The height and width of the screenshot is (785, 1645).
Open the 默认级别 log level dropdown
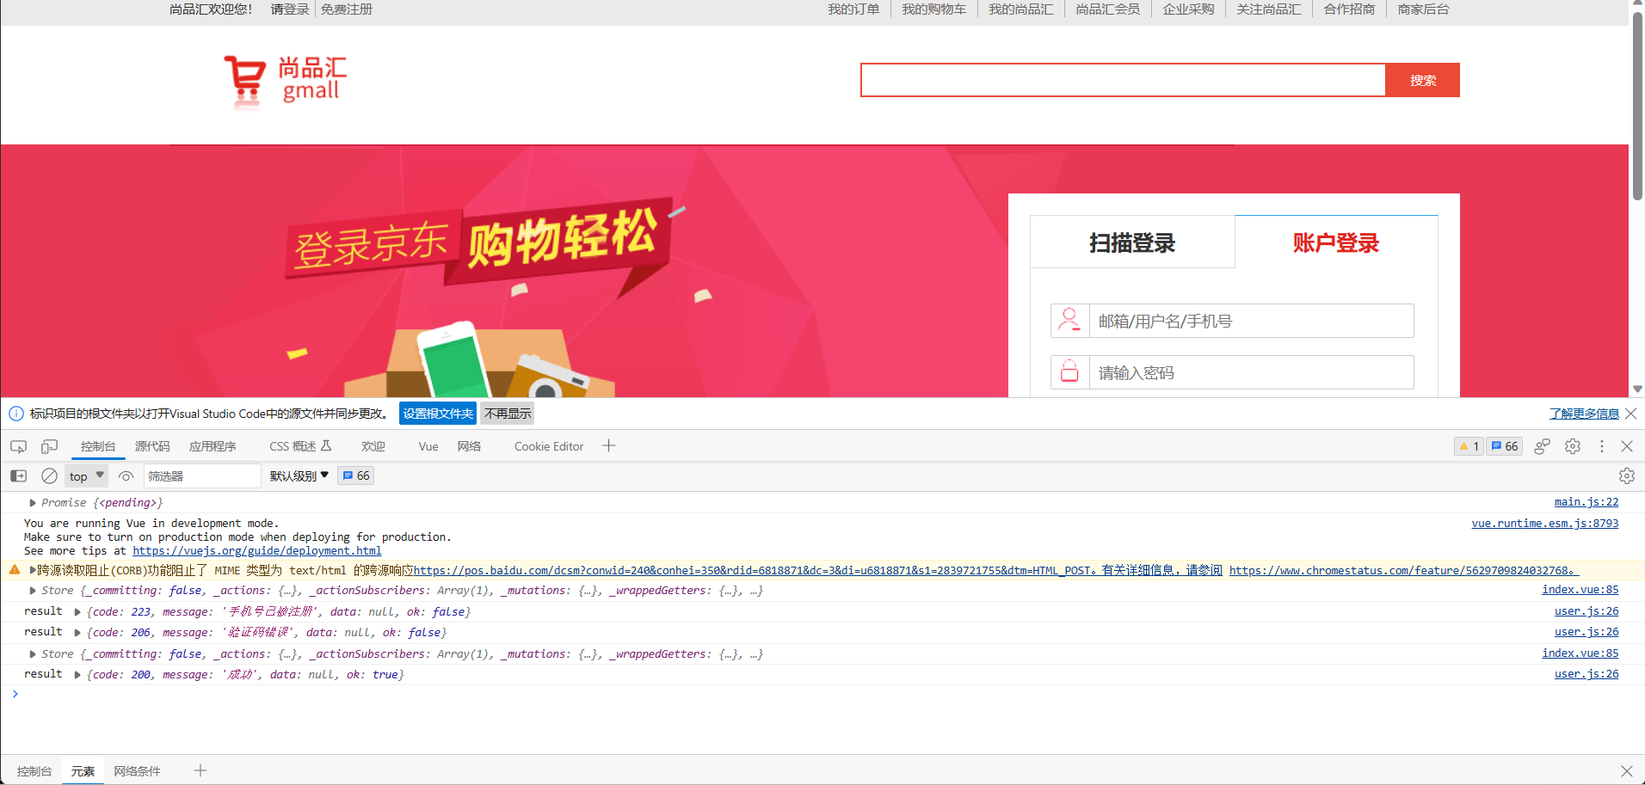[x=299, y=475]
